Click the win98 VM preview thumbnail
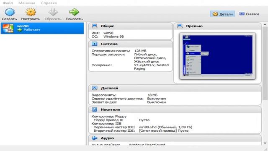The height and width of the screenshot is (151, 268). pyautogui.click(x=217, y=56)
